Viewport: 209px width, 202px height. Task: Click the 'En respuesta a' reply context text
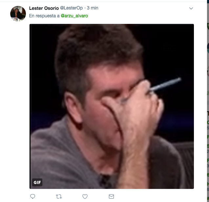tap(44, 16)
